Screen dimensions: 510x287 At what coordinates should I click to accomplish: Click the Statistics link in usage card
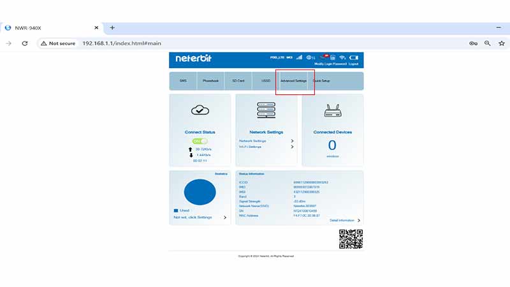click(x=221, y=174)
